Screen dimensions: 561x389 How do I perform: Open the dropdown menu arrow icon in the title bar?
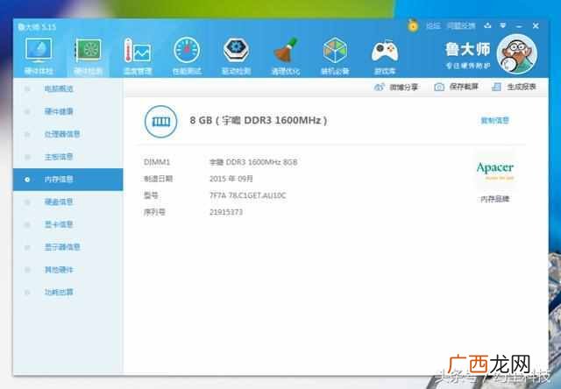click(x=503, y=25)
